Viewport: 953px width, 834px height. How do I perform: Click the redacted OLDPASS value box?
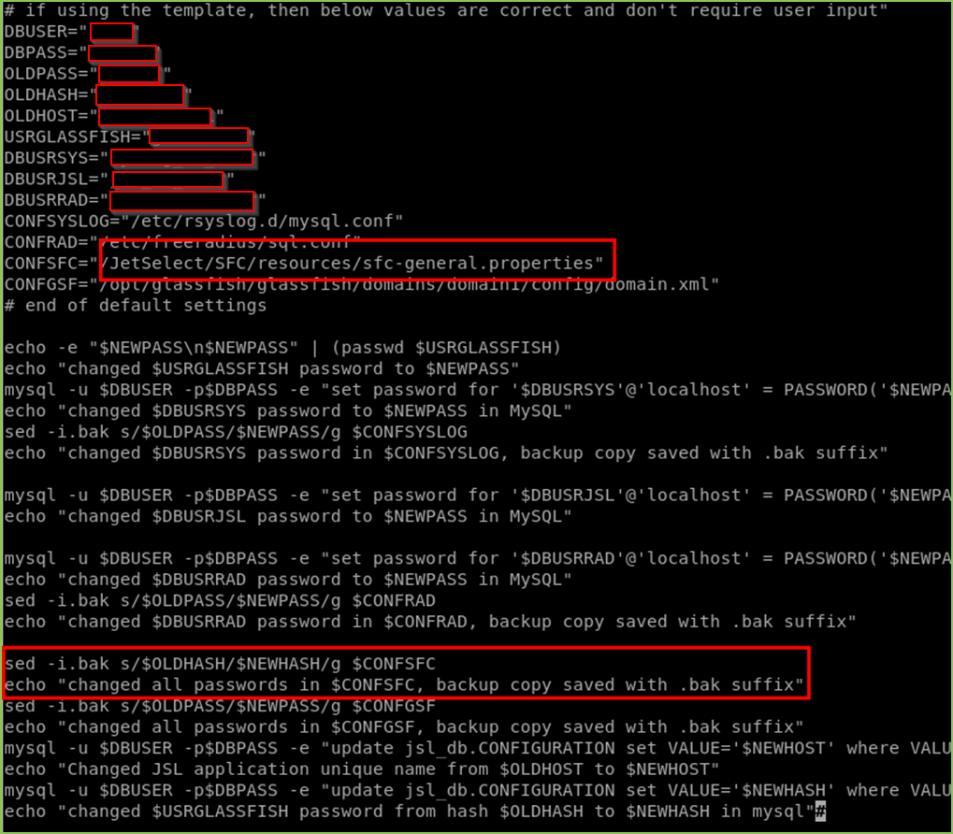[129, 74]
